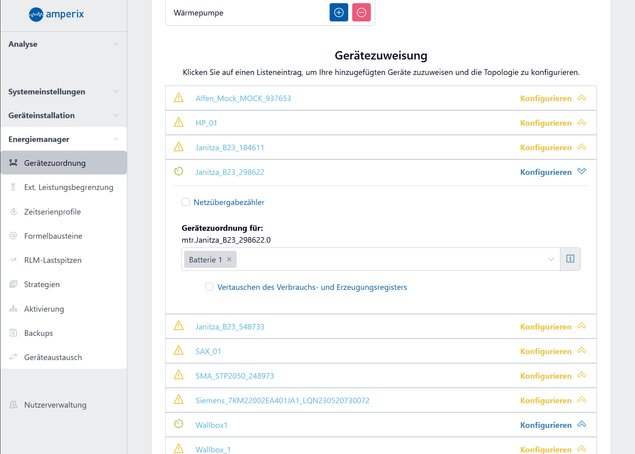
Task: Click Konfigurieren for HP_01
Action: click(546, 123)
